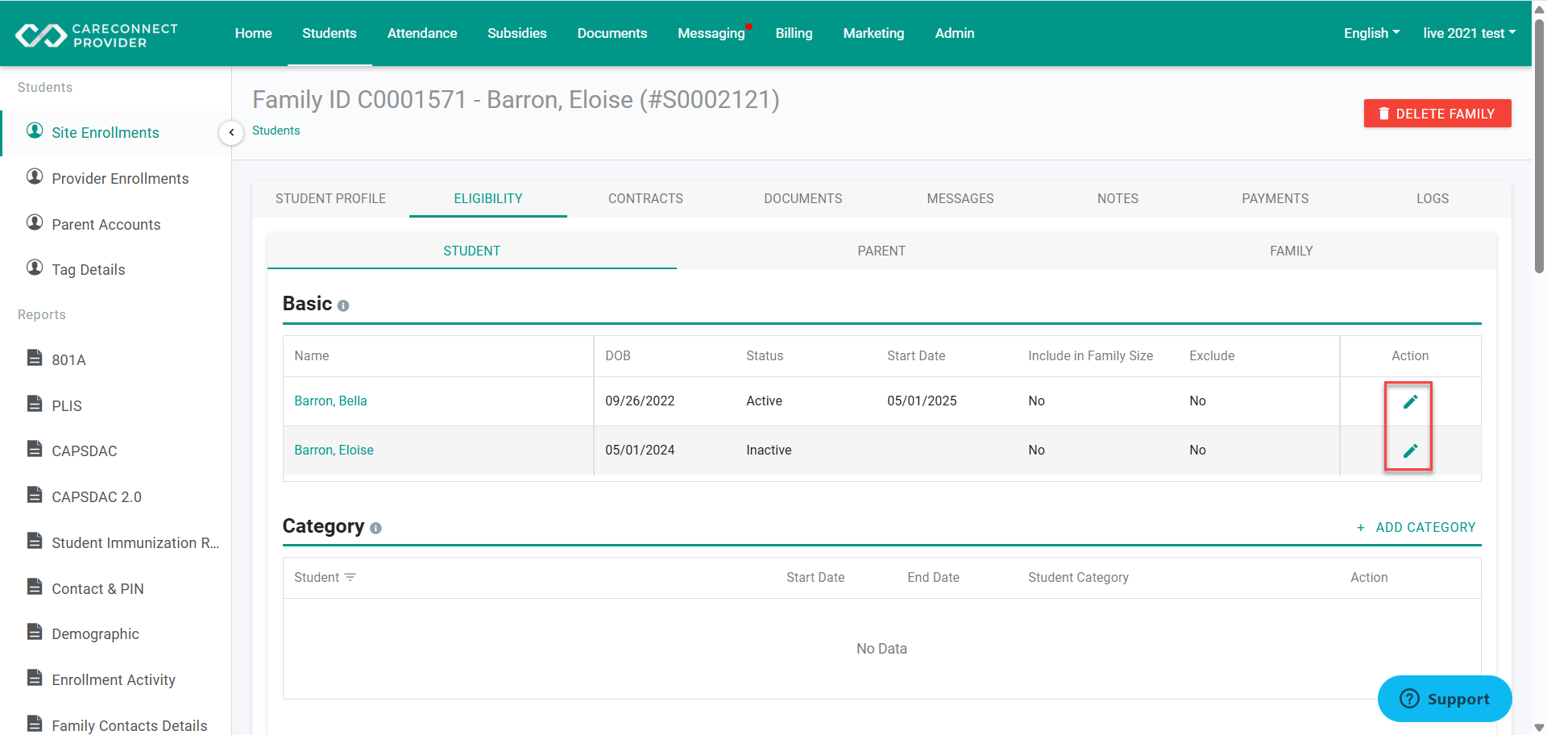Open the Support chat button
The height and width of the screenshot is (735, 1547).
(1445, 699)
